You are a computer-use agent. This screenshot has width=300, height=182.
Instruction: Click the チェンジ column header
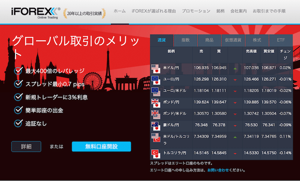285,54
